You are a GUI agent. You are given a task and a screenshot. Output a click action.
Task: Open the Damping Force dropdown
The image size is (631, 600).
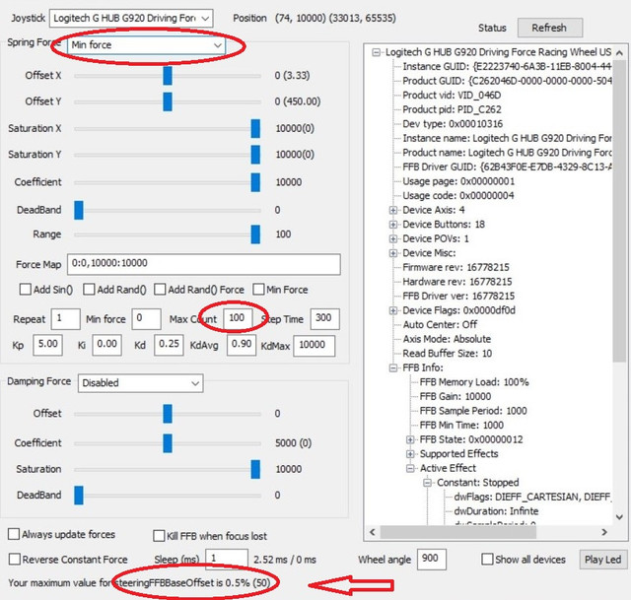139,382
